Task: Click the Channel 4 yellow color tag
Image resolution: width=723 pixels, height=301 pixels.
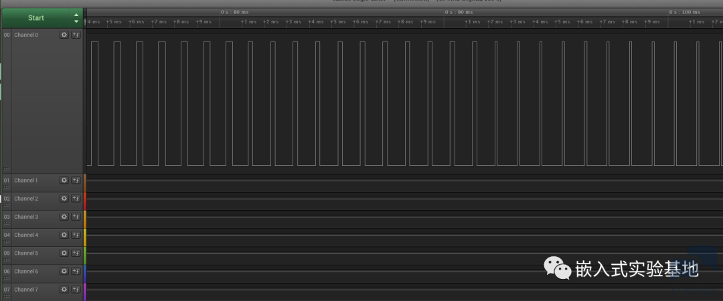Action: 85,238
